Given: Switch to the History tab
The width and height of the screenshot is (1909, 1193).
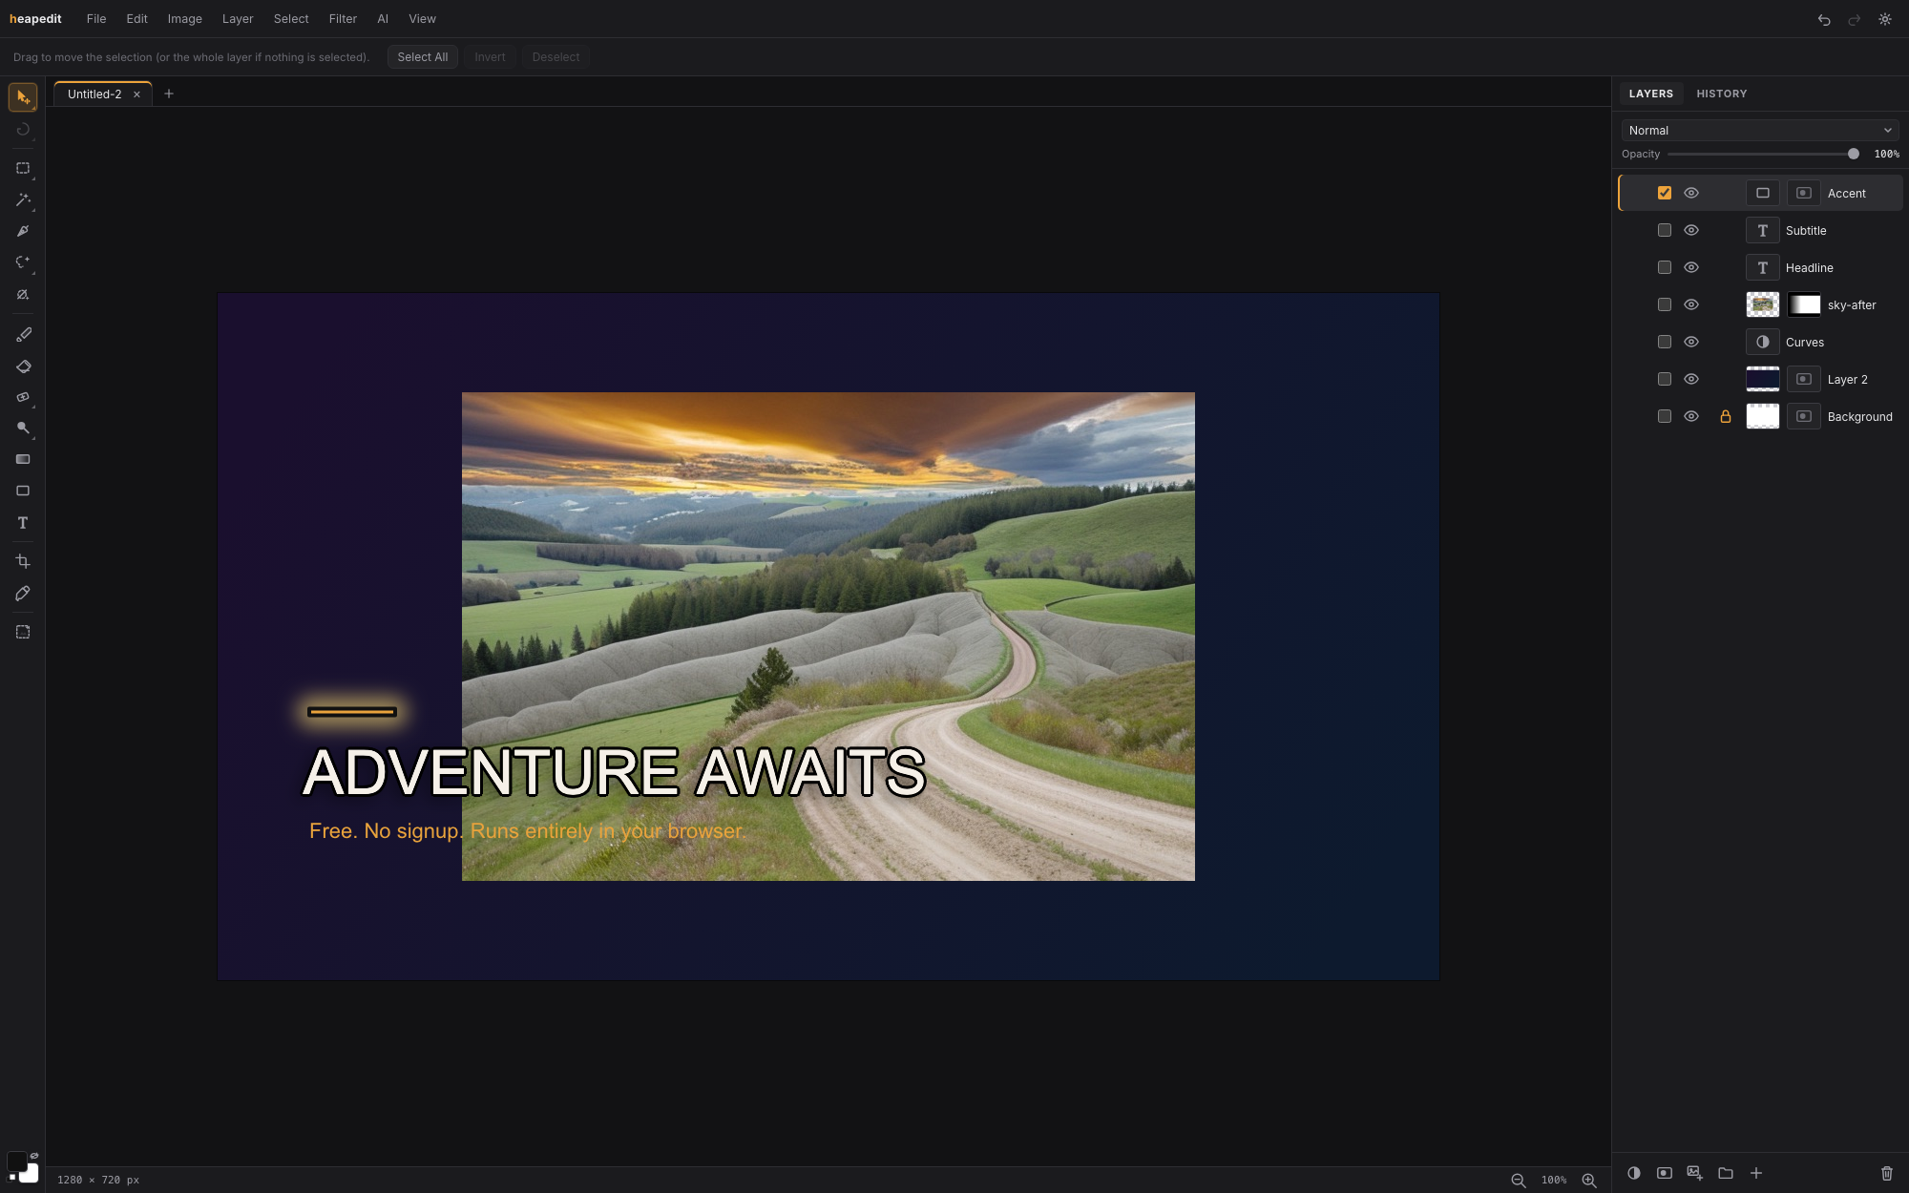Looking at the screenshot, I should pyautogui.click(x=1722, y=94).
